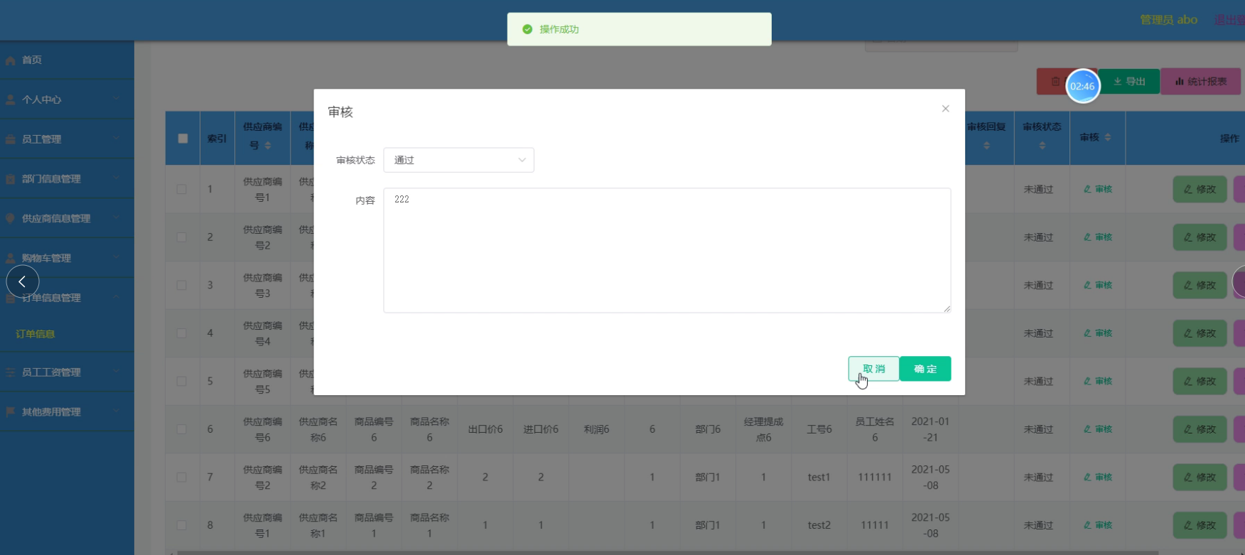This screenshot has width=1245, height=555.
Task: Click the pin icon beside 供应商信息管理
Action: (11, 219)
